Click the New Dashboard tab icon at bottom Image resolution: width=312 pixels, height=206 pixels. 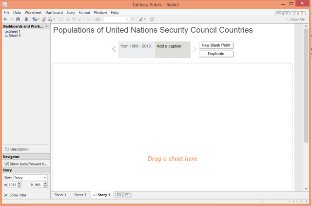(127, 195)
